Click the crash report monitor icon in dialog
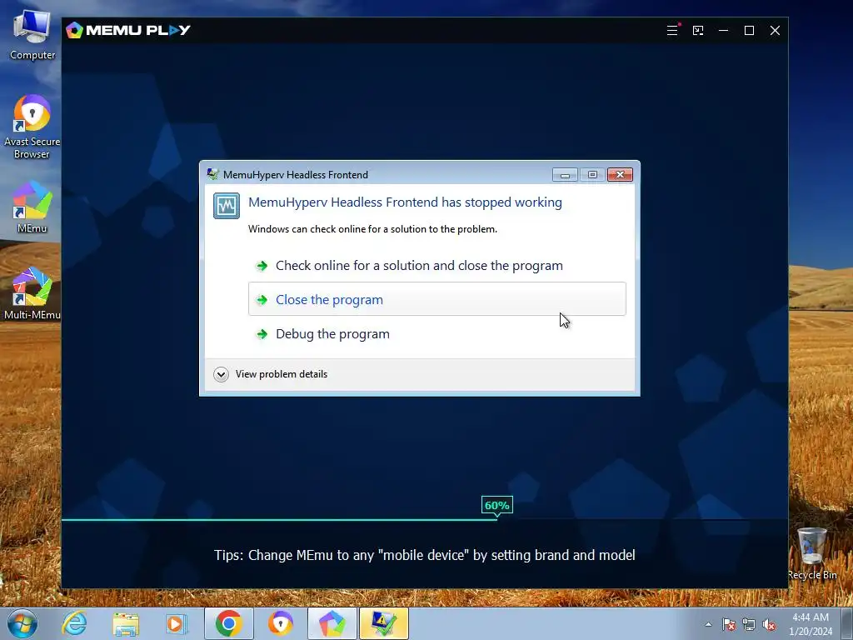The height and width of the screenshot is (640, 853). (x=227, y=206)
